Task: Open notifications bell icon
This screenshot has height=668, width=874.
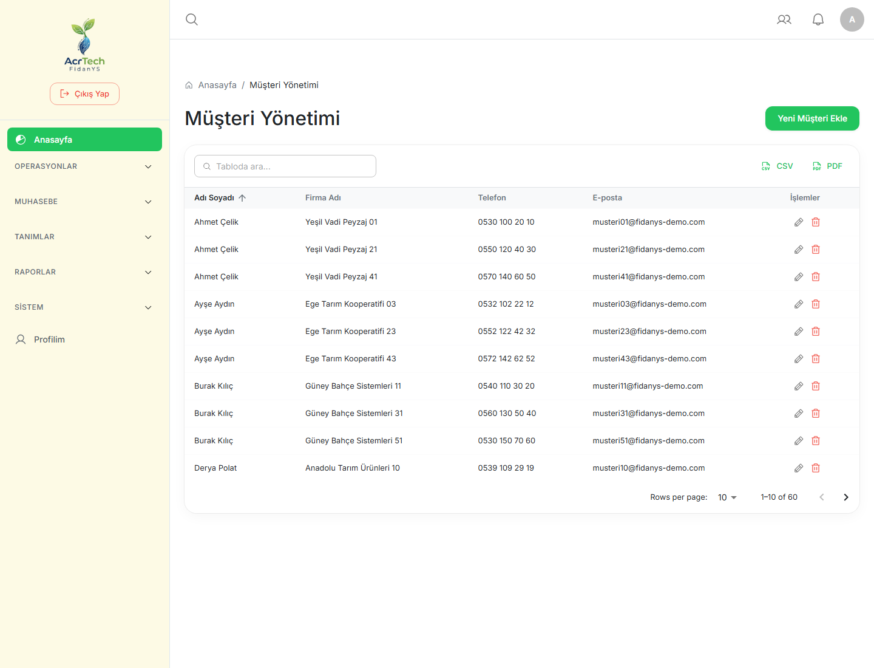Action: pos(818,19)
